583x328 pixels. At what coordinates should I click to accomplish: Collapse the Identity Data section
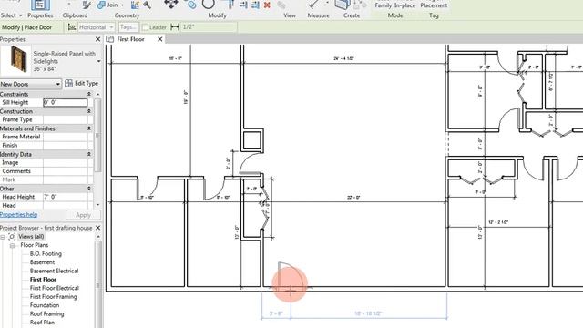point(89,154)
